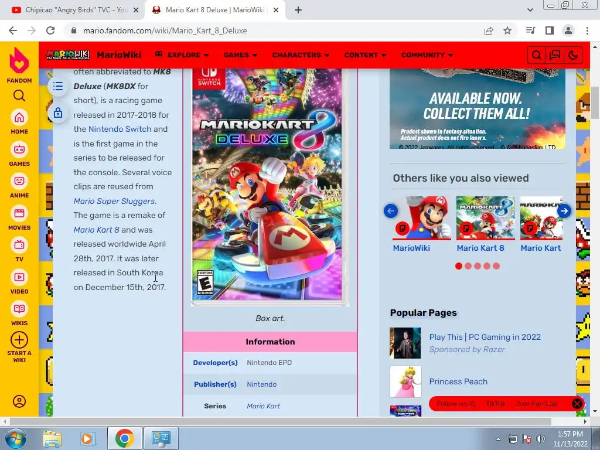Toggle dark theme moon icon
The image size is (600, 450).
point(573,55)
